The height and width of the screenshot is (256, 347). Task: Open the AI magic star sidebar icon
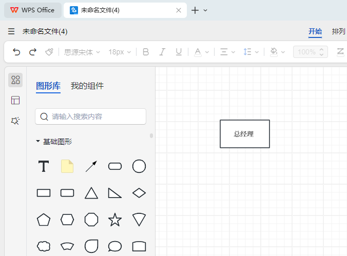point(15,121)
